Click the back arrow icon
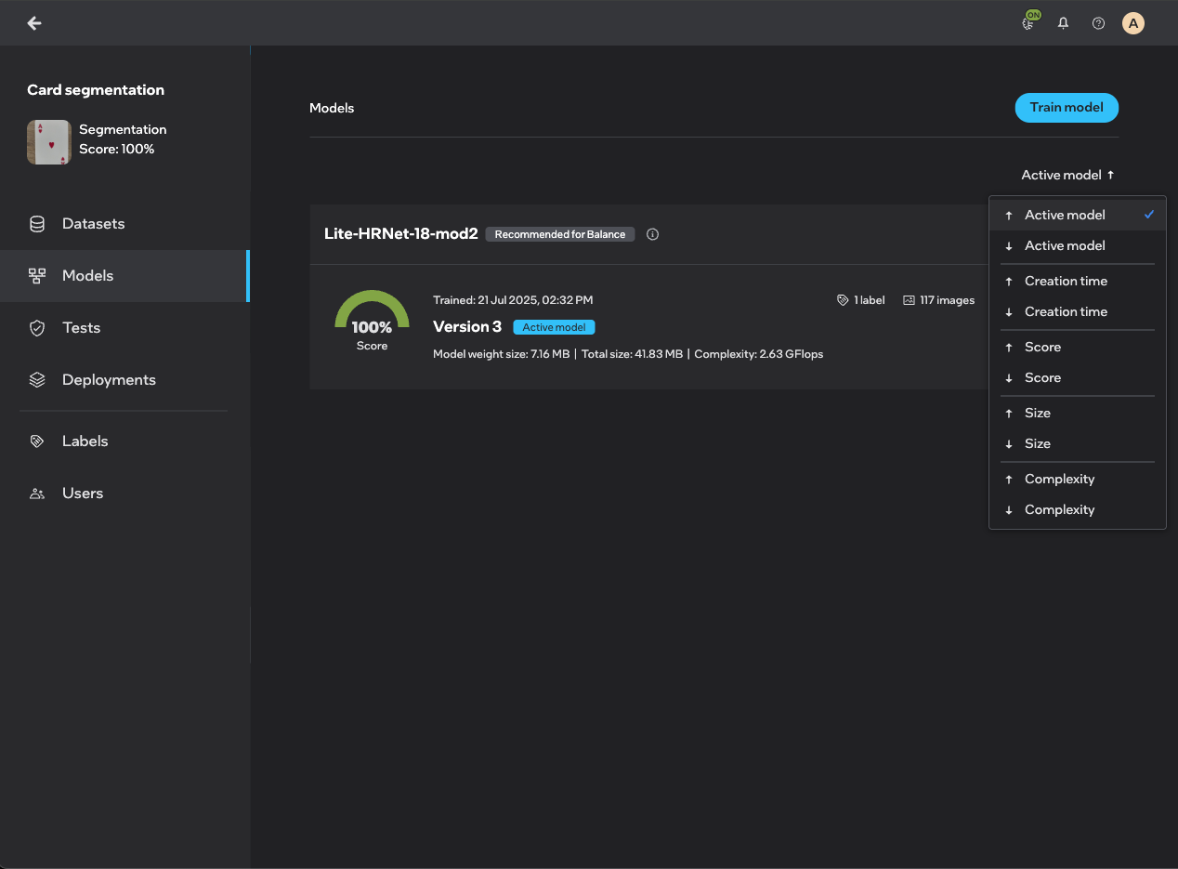Screen dimensions: 1178x869 [x=34, y=23]
